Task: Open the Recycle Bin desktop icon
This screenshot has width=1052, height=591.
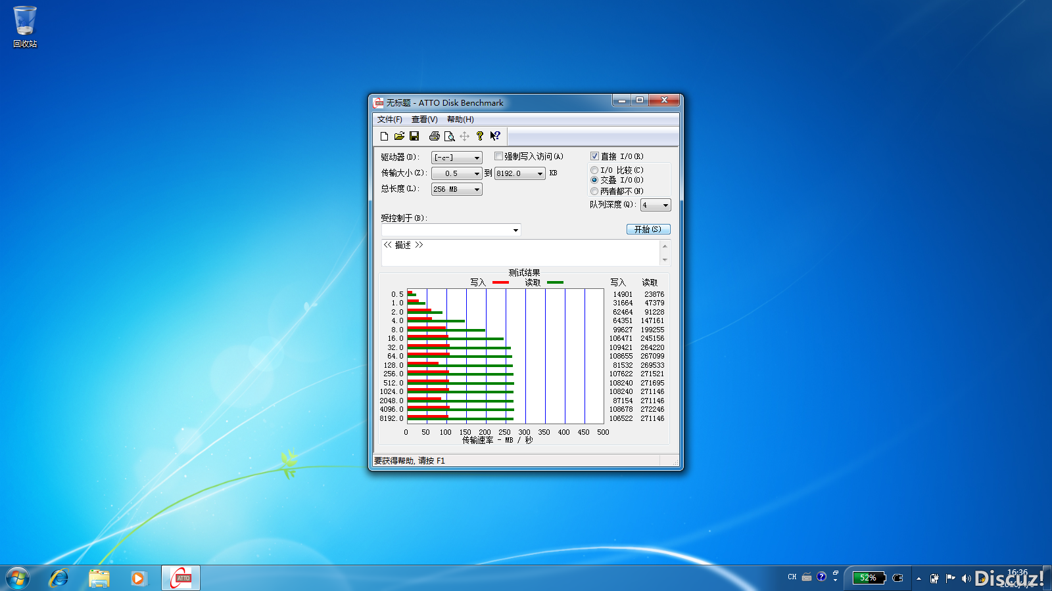Action: [25, 27]
